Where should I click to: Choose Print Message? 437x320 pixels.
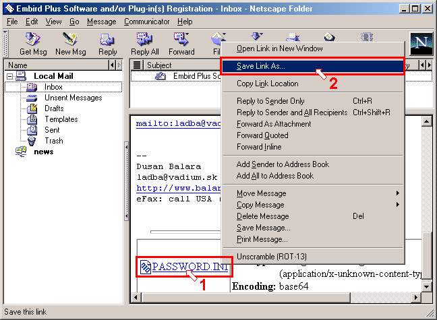click(x=314, y=239)
